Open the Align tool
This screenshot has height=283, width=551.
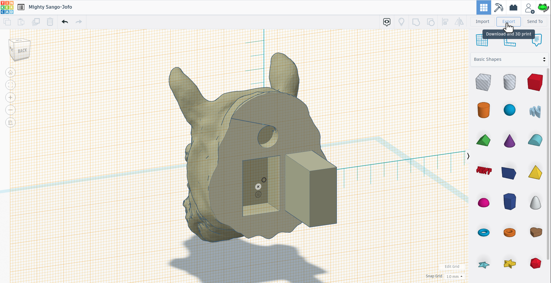[x=445, y=22]
